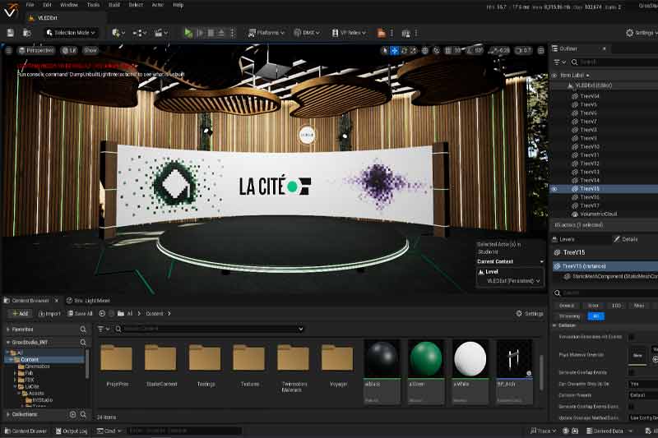
Task: Toggle visibility eye for TreeV15
Action: click(554, 189)
